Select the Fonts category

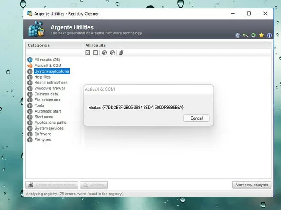click(39, 105)
